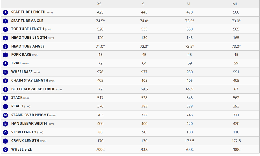Click the S size column header
The height and width of the screenshot is (156, 260).
pyautogui.click(x=143, y=4)
